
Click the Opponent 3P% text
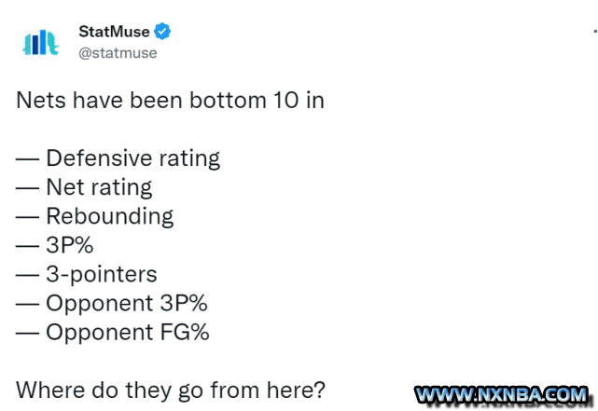point(127,303)
